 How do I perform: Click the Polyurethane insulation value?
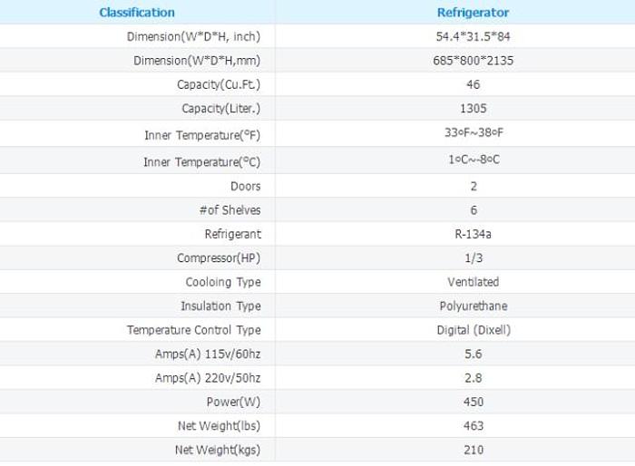point(466,306)
